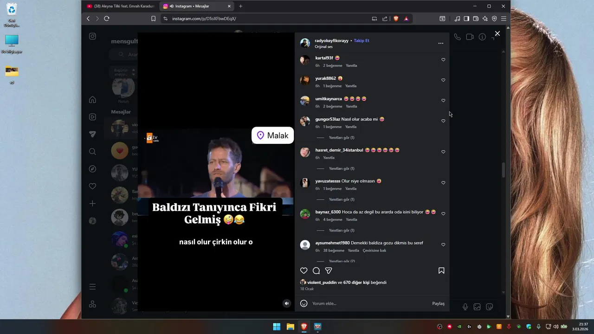Switch to the YouTube Aleyna Tilki tab

pos(121,6)
